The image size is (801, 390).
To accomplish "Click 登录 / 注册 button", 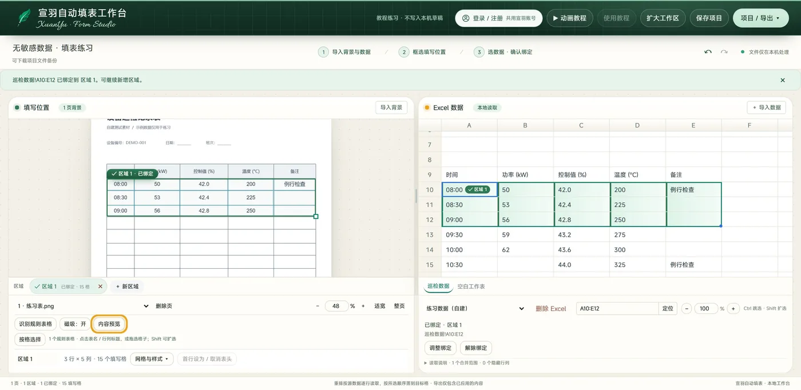I will click(x=498, y=18).
